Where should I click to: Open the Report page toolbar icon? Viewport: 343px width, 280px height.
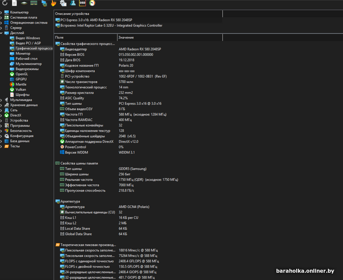15,3
